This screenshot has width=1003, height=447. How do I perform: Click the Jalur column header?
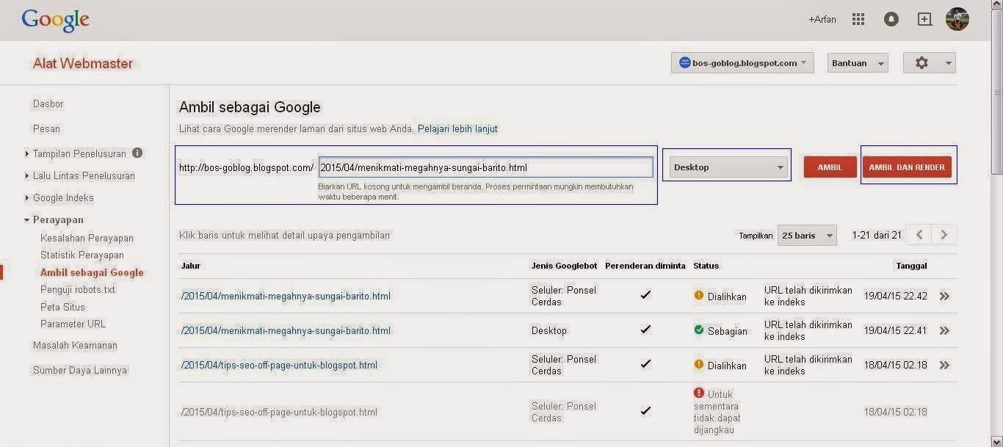(x=190, y=266)
